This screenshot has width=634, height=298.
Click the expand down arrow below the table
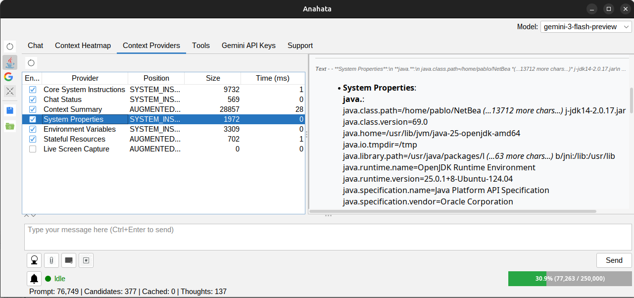(33, 215)
